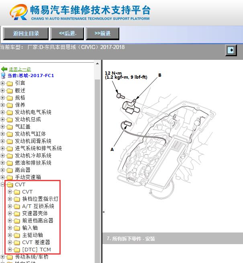Viewport: 243px width, 263px height.
Task: Expand the 发动机电气系统 folder
Action: tap(2, 112)
